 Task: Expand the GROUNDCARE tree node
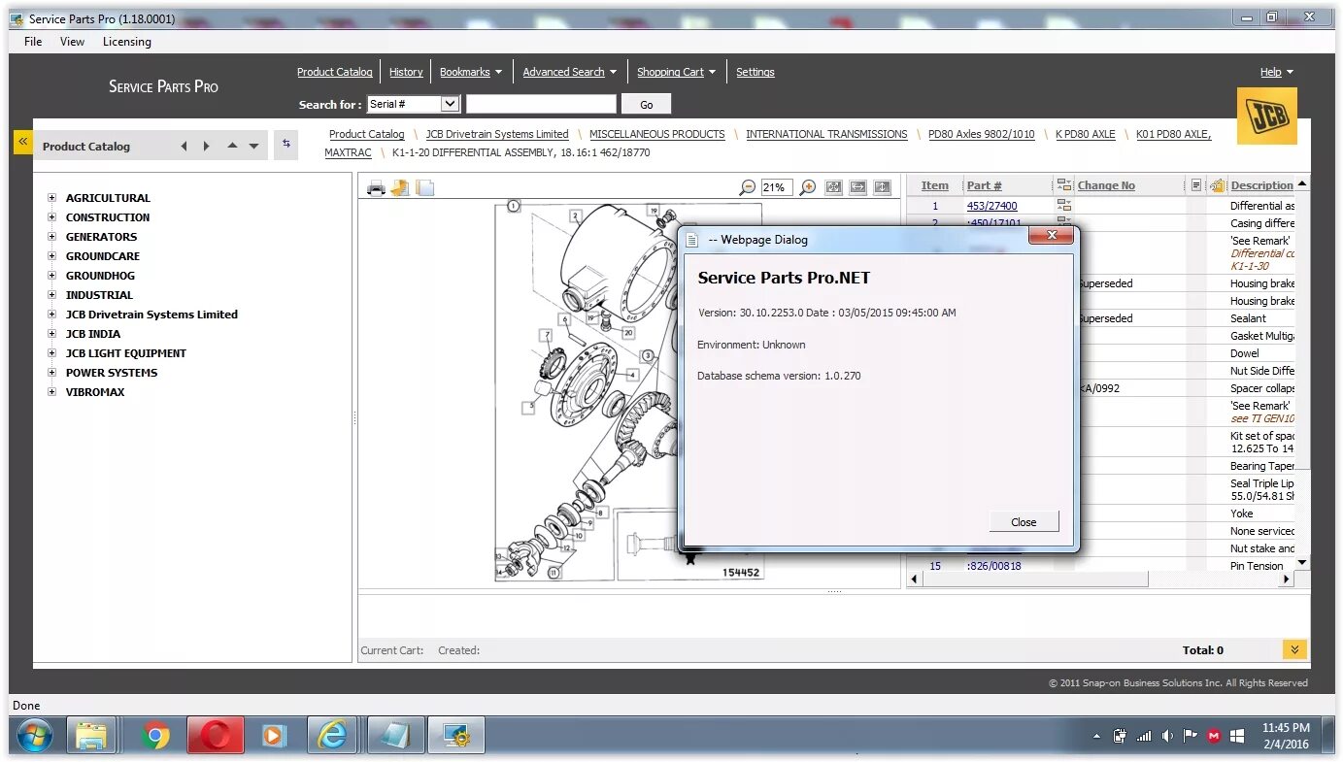[x=52, y=256]
